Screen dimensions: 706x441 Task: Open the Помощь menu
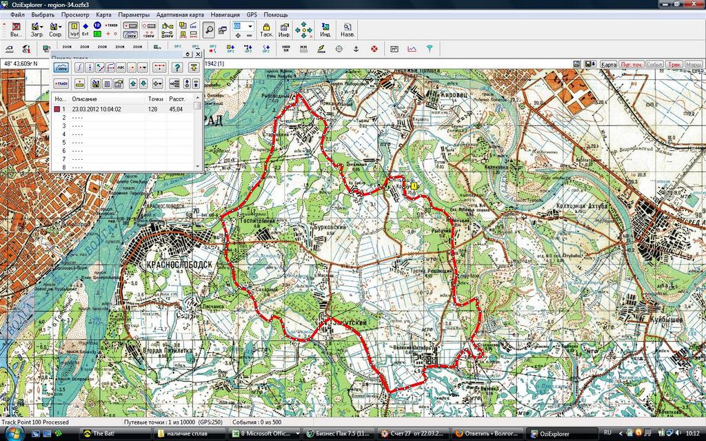tap(276, 14)
